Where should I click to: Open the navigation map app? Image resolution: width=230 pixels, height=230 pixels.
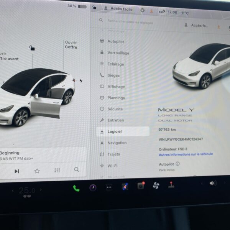pos(125,187)
